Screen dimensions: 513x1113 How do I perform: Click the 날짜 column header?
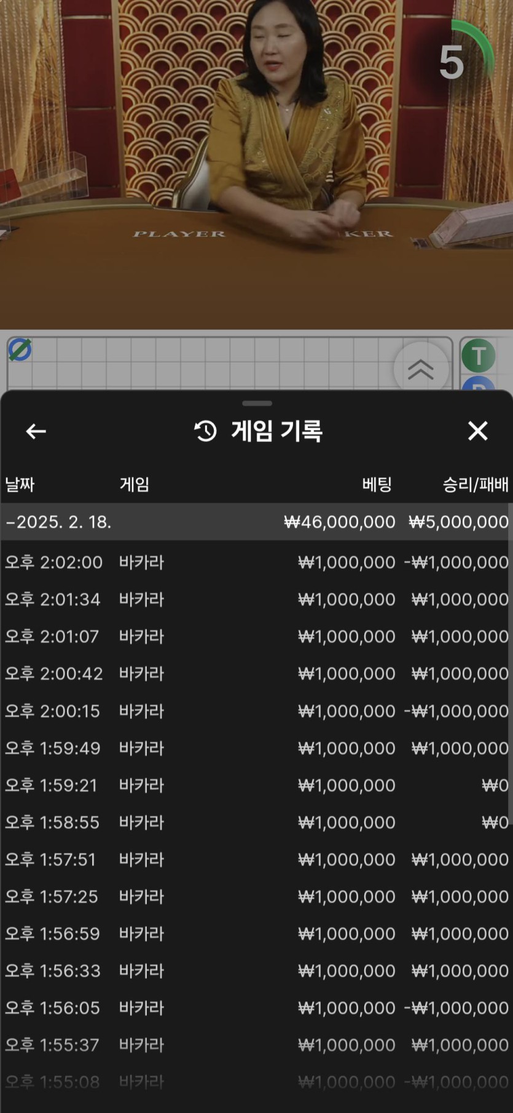(20, 485)
